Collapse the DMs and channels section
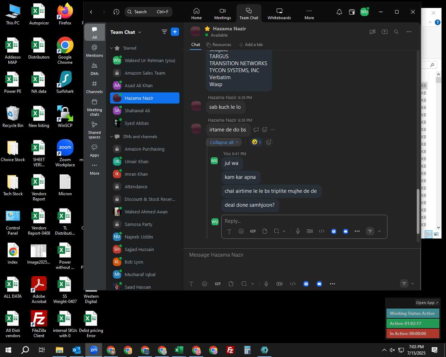The width and height of the screenshot is (446, 357). point(111,137)
